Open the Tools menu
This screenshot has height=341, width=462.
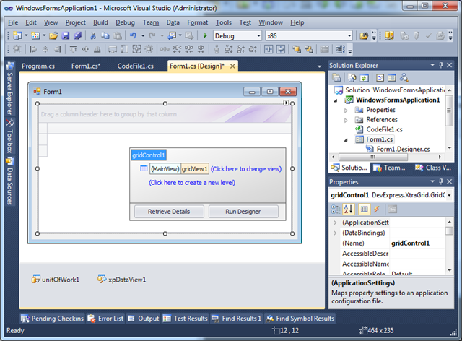[x=223, y=22]
